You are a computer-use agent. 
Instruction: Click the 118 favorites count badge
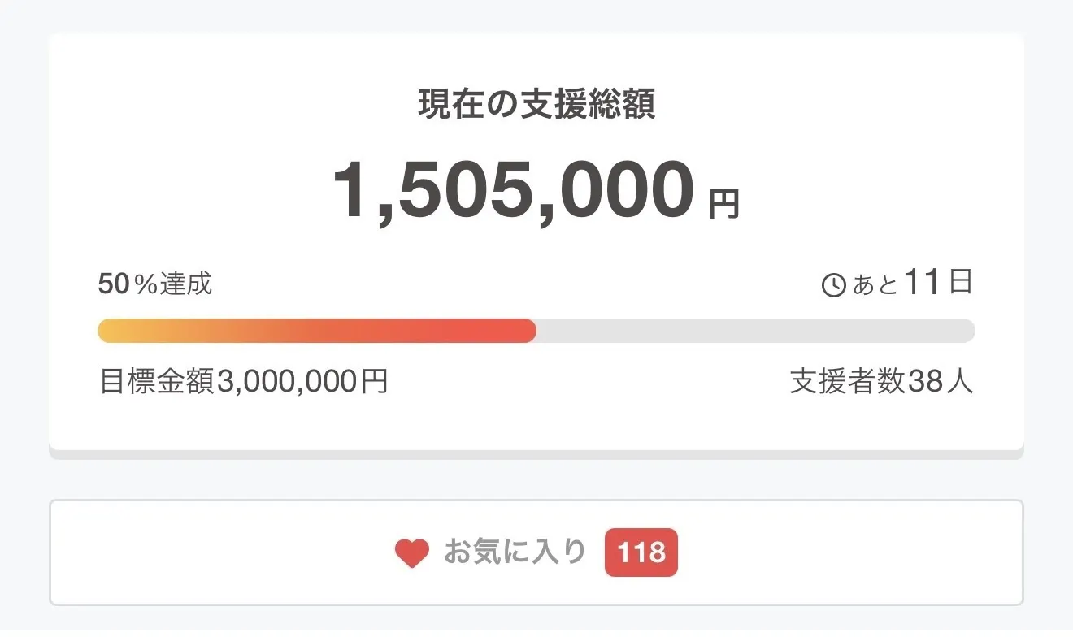tap(641, 553)
